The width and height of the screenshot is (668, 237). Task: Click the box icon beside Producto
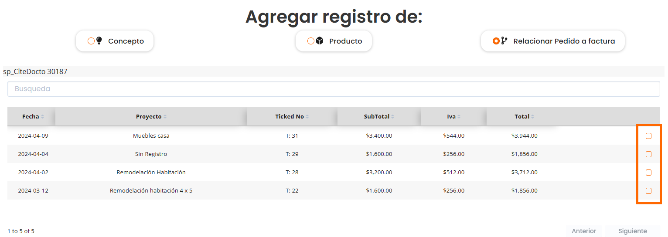pos(320,41)
